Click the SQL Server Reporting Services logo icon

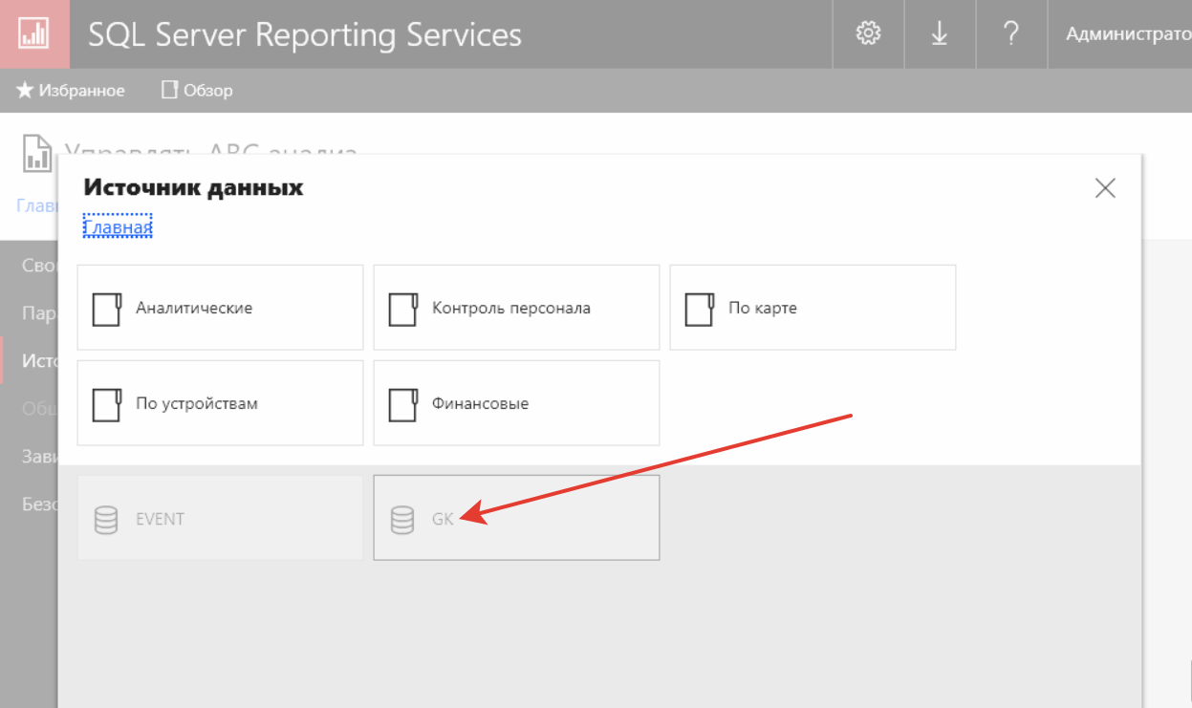tap(33, 34)
